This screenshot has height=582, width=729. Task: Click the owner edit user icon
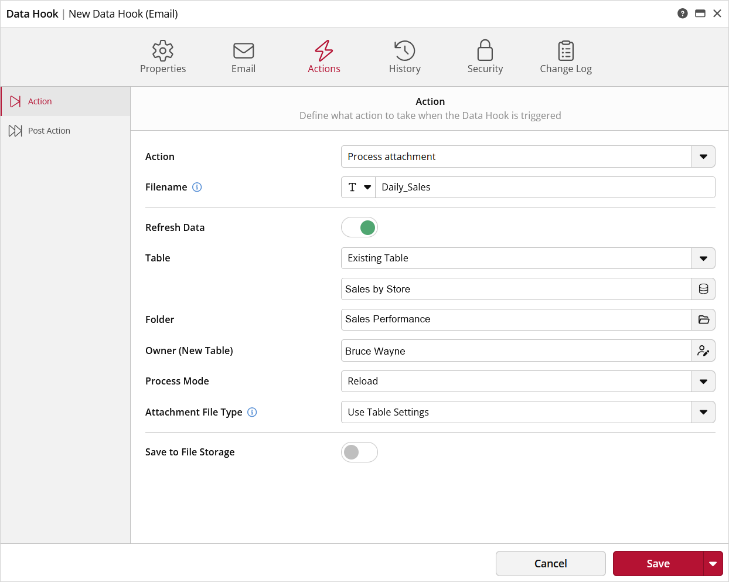[x=704, y=350]
